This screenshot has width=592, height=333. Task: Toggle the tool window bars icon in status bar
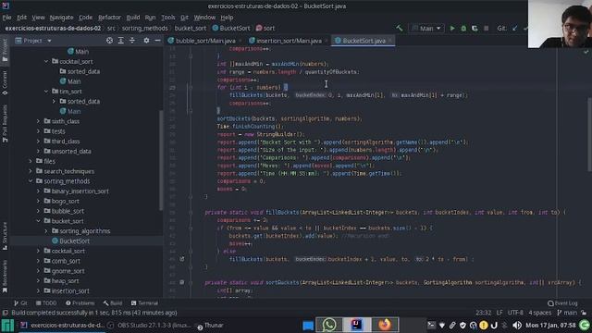pos(6,313)
